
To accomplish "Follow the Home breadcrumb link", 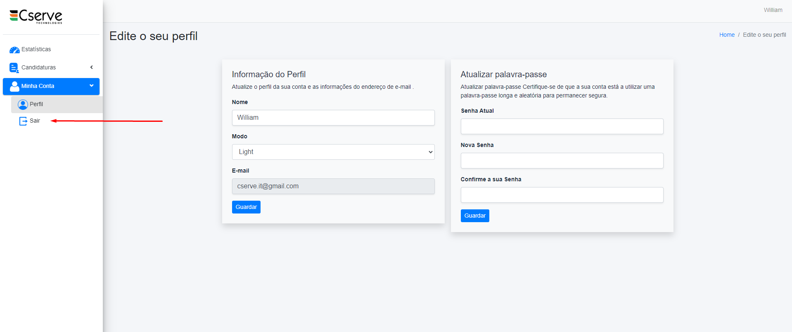I will click(x=726, y=35).
